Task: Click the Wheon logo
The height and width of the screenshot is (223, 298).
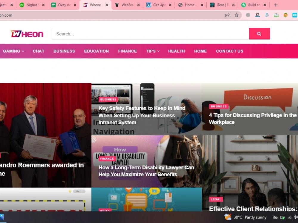Action: coord(27,34)
